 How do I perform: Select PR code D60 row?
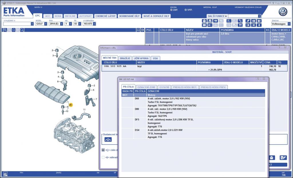pos(193,102)
